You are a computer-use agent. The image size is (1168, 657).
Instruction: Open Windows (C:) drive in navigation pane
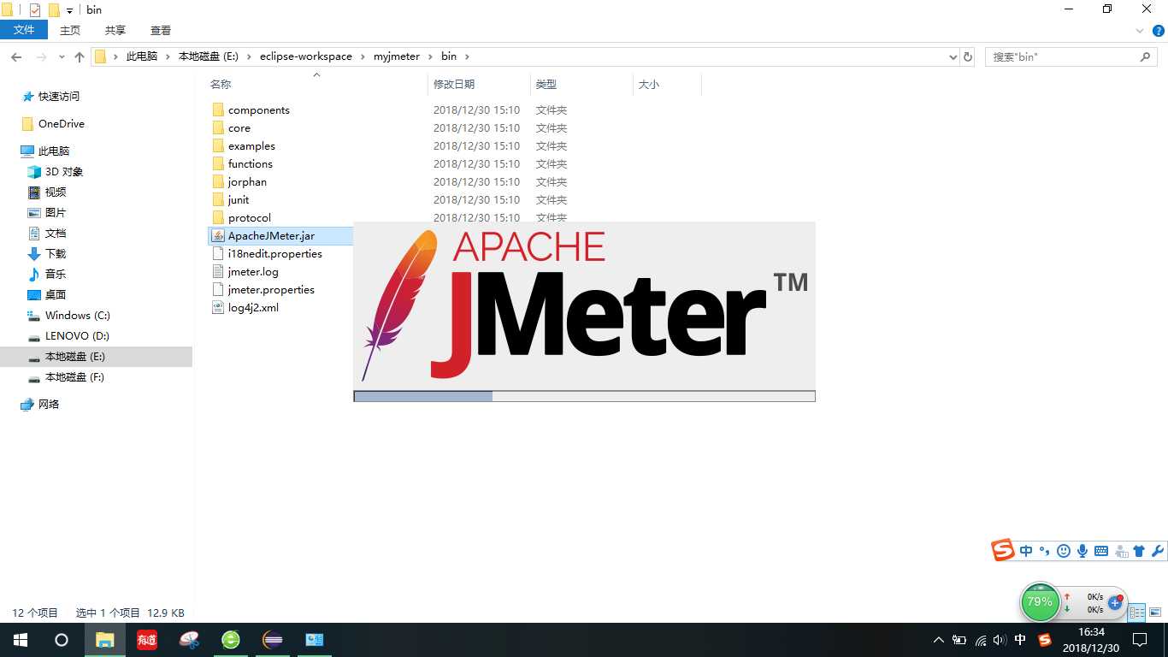[77, 316]
